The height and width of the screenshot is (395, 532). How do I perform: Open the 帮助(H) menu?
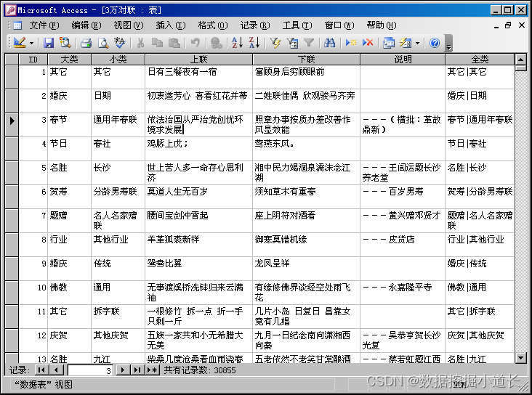click(382, 25)
